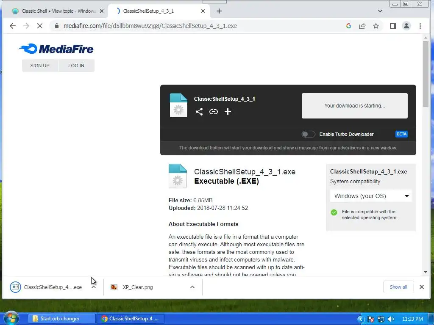This screenshot has height=325, width=434.
Task: Click the green compatibility checkmark icon
Action: (334, 212)
